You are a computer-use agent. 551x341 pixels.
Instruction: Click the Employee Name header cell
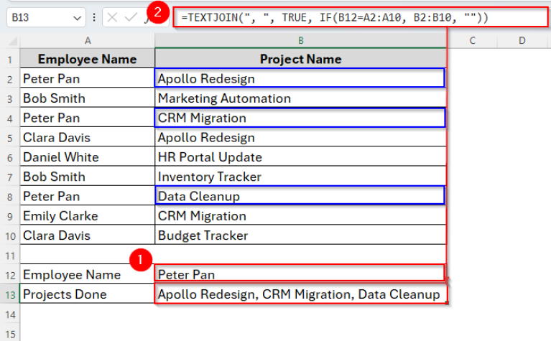[87, 59]
